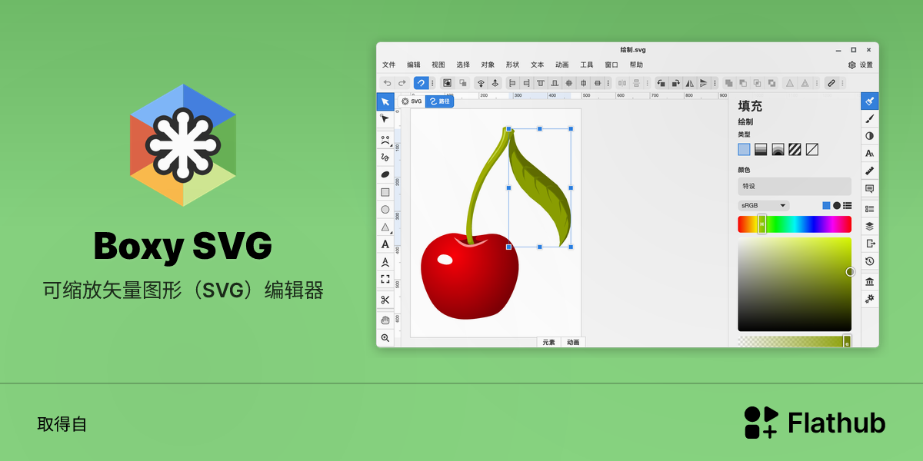Screen dimensions: 923x461
Task: Select the Blob tool
Action: click(385, 174)
